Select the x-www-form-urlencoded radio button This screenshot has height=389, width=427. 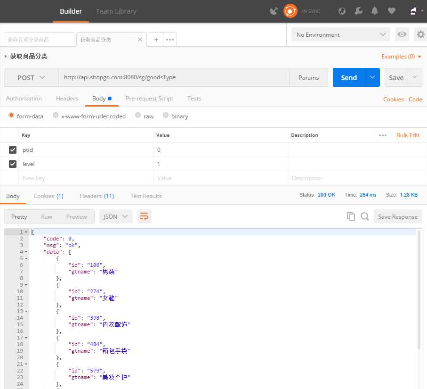point(56,115)
